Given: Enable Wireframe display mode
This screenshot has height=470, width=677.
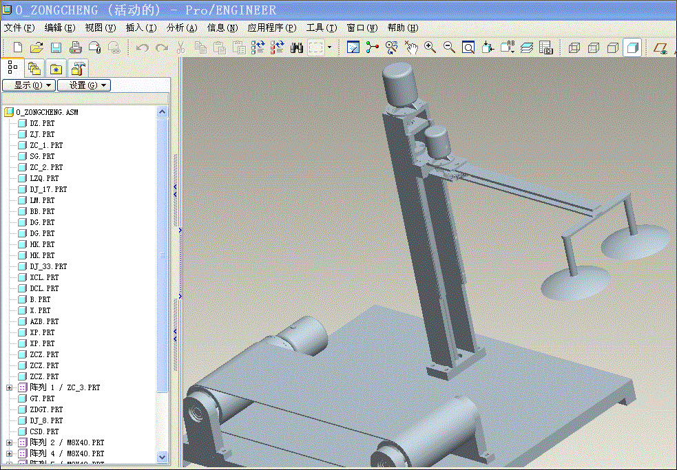Looking at the screenshot, I should pyautogui.click(x=574, y=47).
